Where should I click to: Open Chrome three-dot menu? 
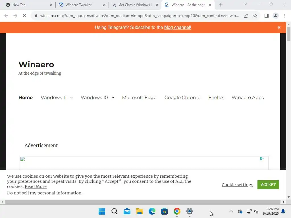(x=285, y=16)
